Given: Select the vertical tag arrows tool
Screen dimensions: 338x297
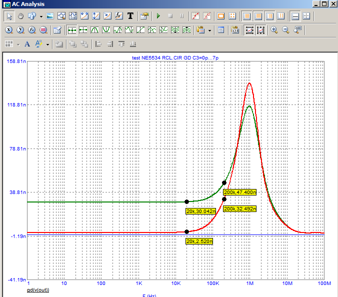Looking at the screenshot, I should [x=95, y=16].
